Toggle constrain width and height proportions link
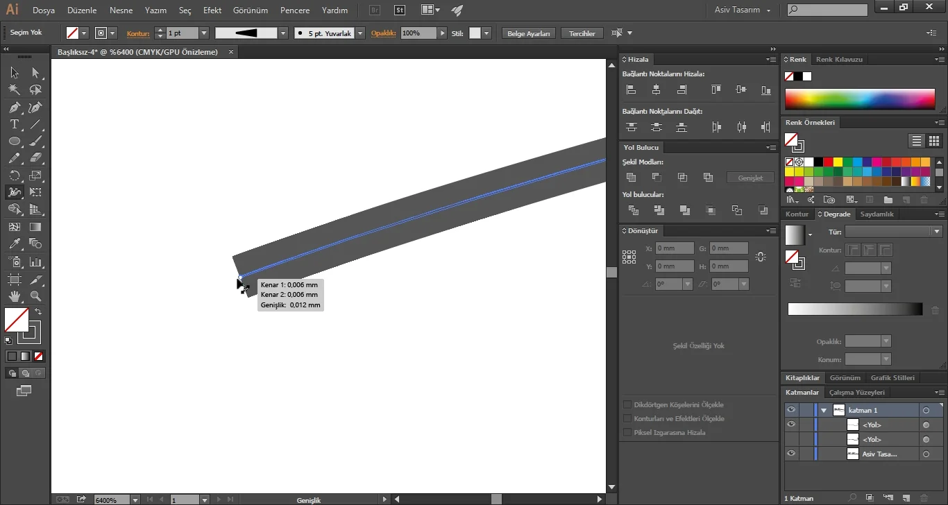948x505 pixels. [x=761, y=257]
